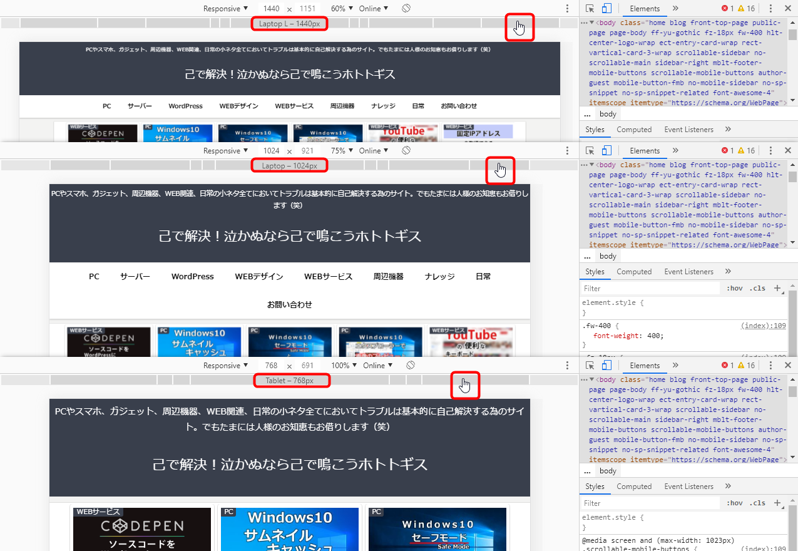Open Responsive device dropdown for the 1440 viewport
The height and width of the screenshot is (551, 798).
(x=225, y=9)
